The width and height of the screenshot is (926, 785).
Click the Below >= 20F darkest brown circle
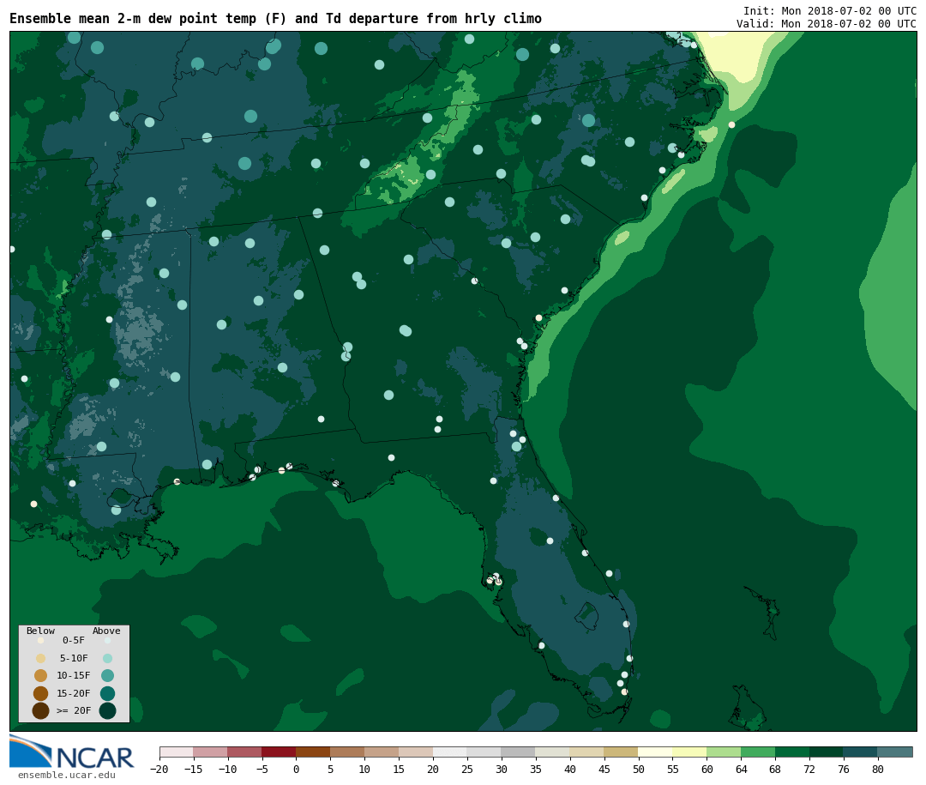[x=41, y=711]
